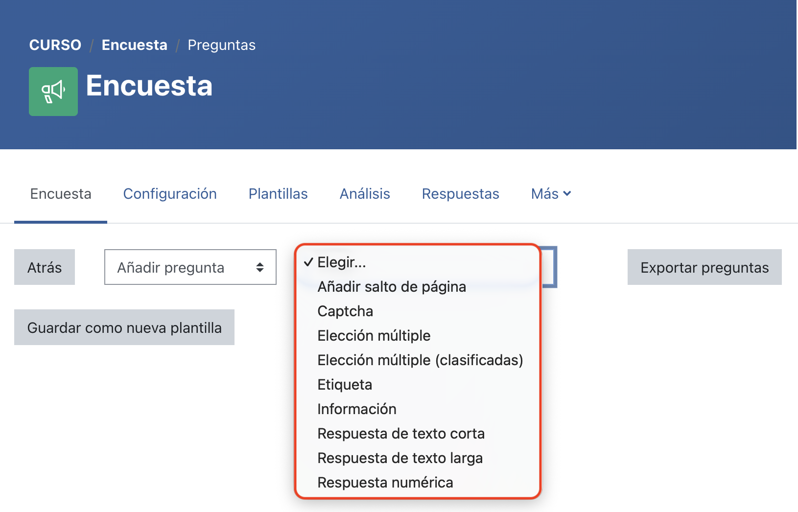Screen dimensions: 798x512
Task: Click the green Encuesta megaphone icon
Action: click(53, 92)
